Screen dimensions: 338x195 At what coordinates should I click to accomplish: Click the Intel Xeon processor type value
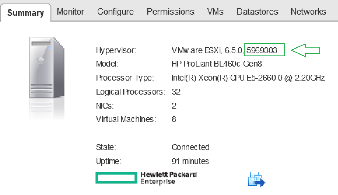coord(248,78)
